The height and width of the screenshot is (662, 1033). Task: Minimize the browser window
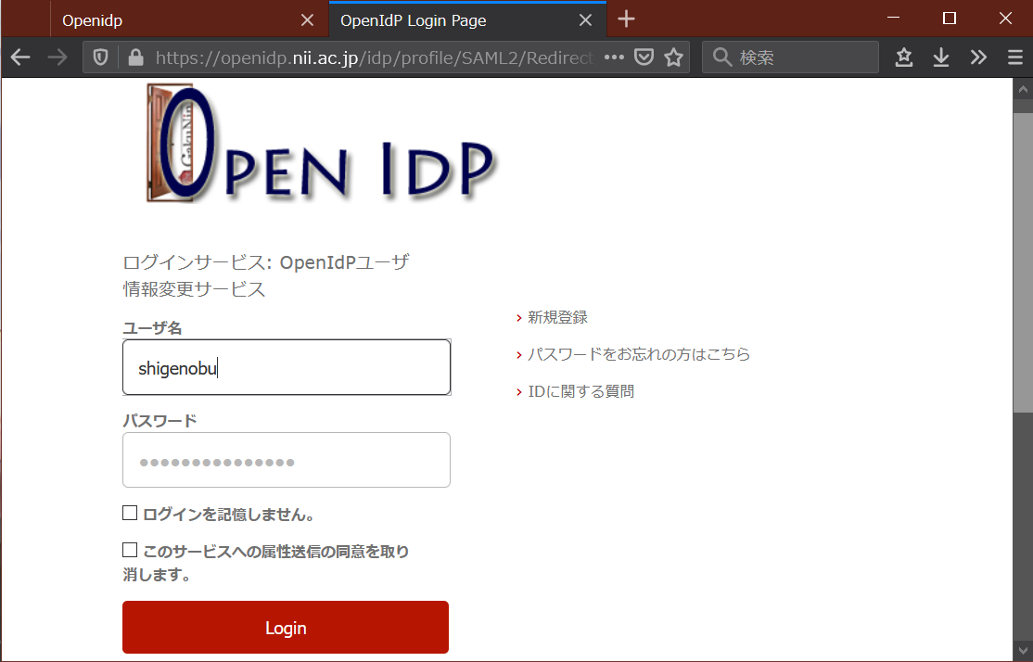[x=893, y=19]
